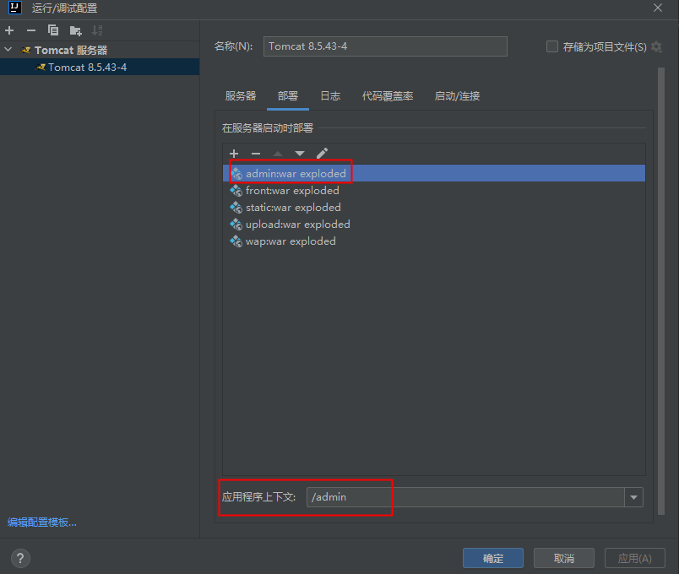Collapse the Tomcat 服务器 tree node
This screenshot has width=679, height=574.
click(8, 50)
